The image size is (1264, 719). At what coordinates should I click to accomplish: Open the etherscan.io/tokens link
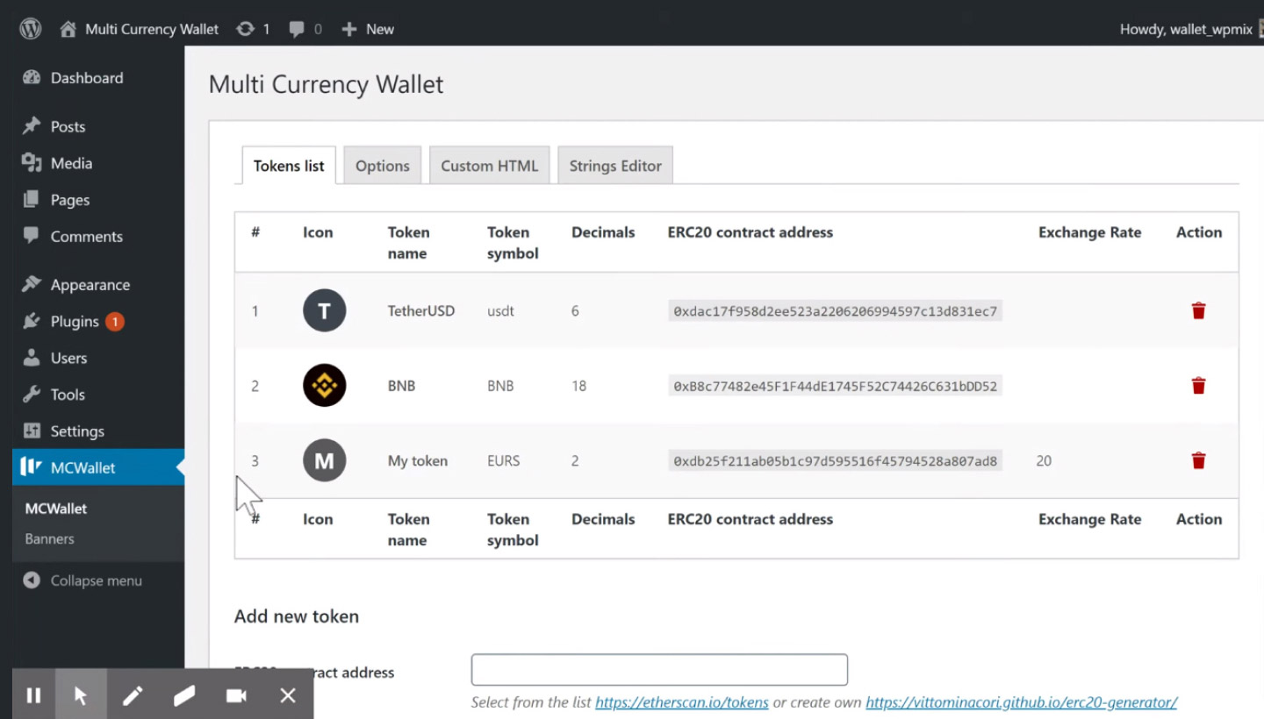[681, 702]
